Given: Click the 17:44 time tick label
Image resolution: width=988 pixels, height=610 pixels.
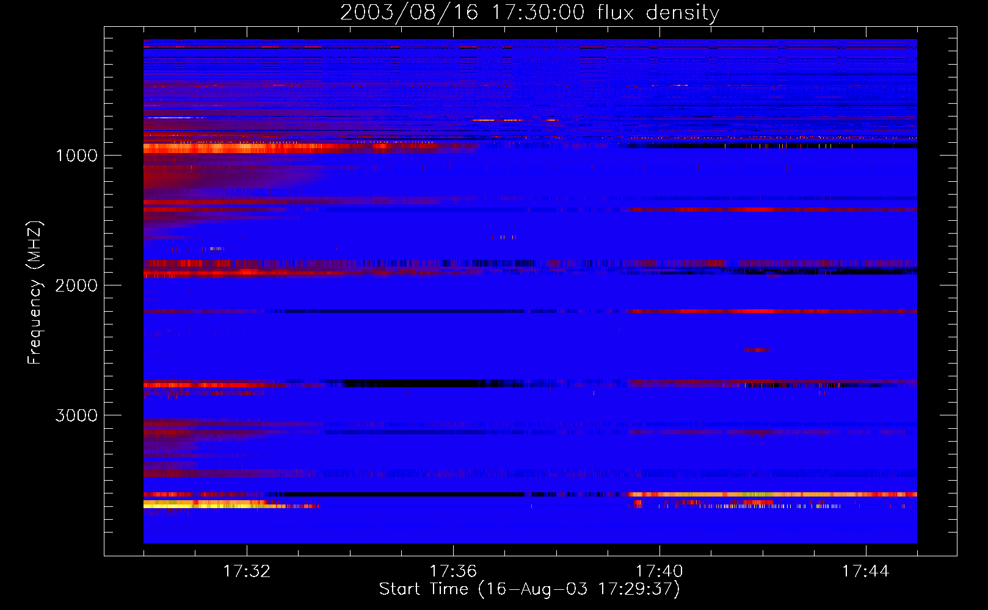Looking at the screenshot, I should [x=865, y=572].
